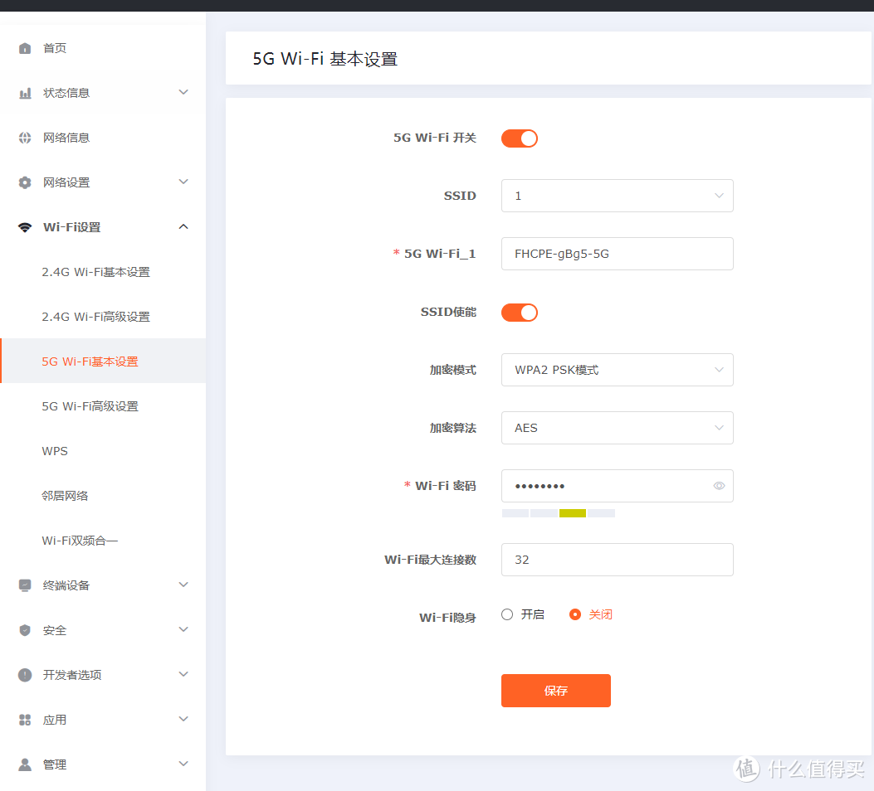
Task: Click the Wi-Fi最大连接数 input field
Action: point(617,560)
